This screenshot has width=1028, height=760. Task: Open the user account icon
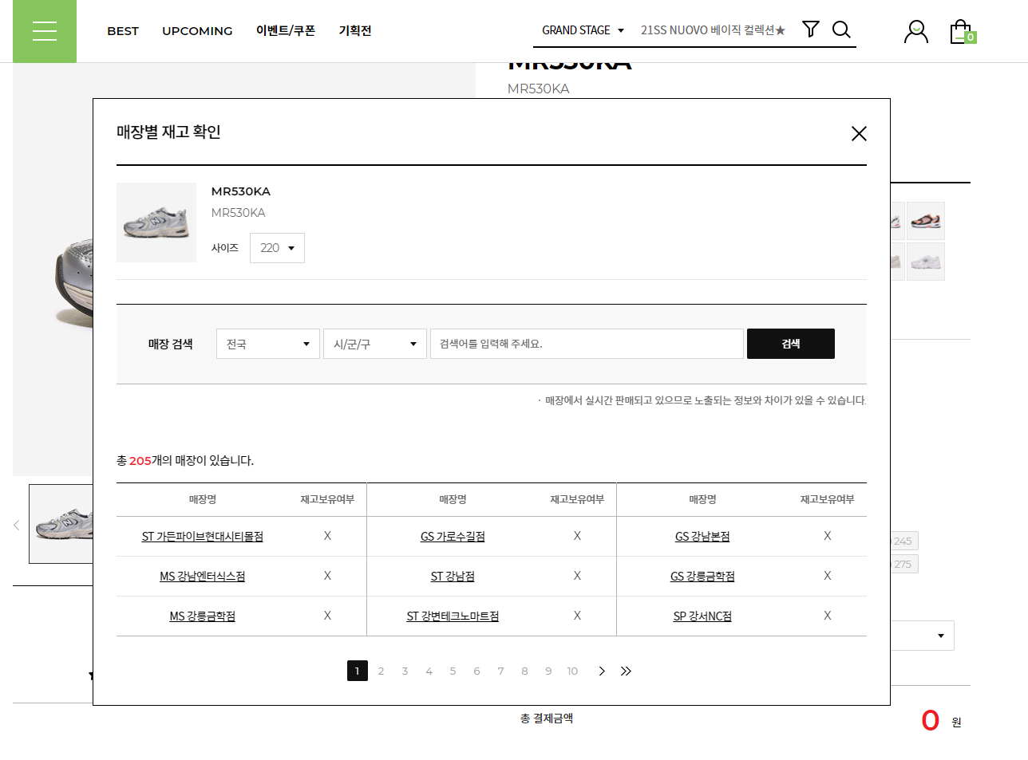coord(916,32)
